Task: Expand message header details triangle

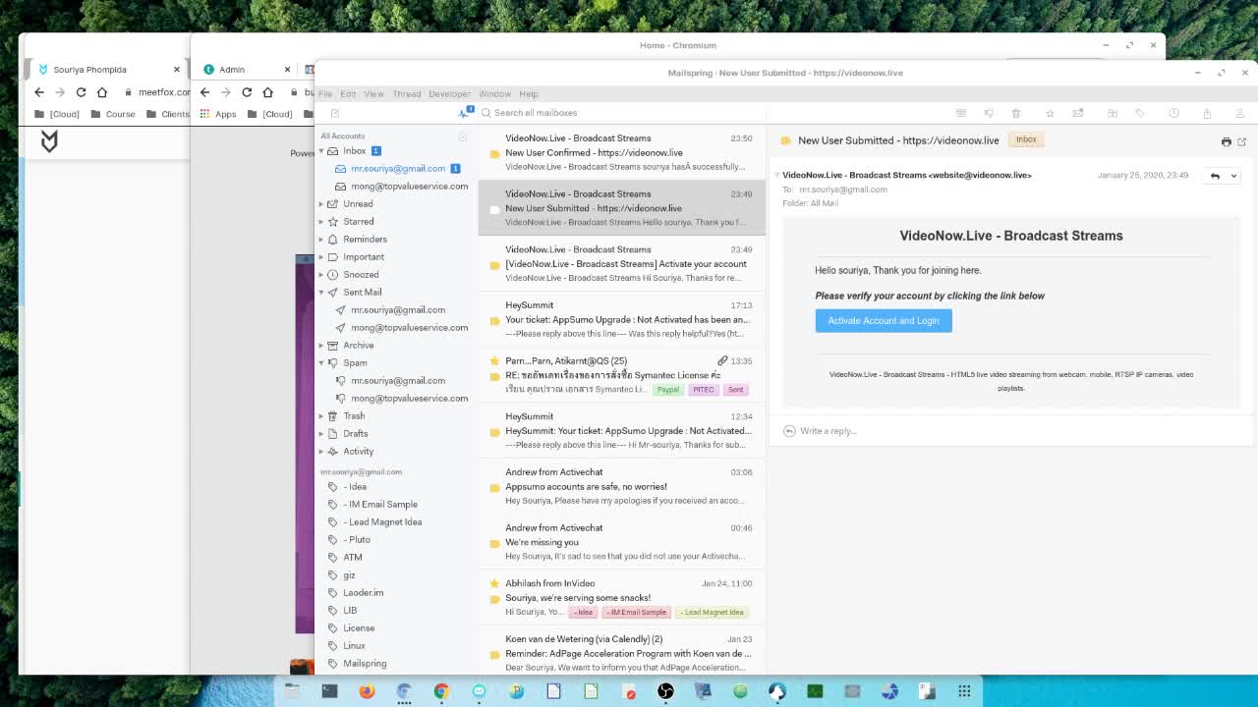Action: (x=776, y=175)
